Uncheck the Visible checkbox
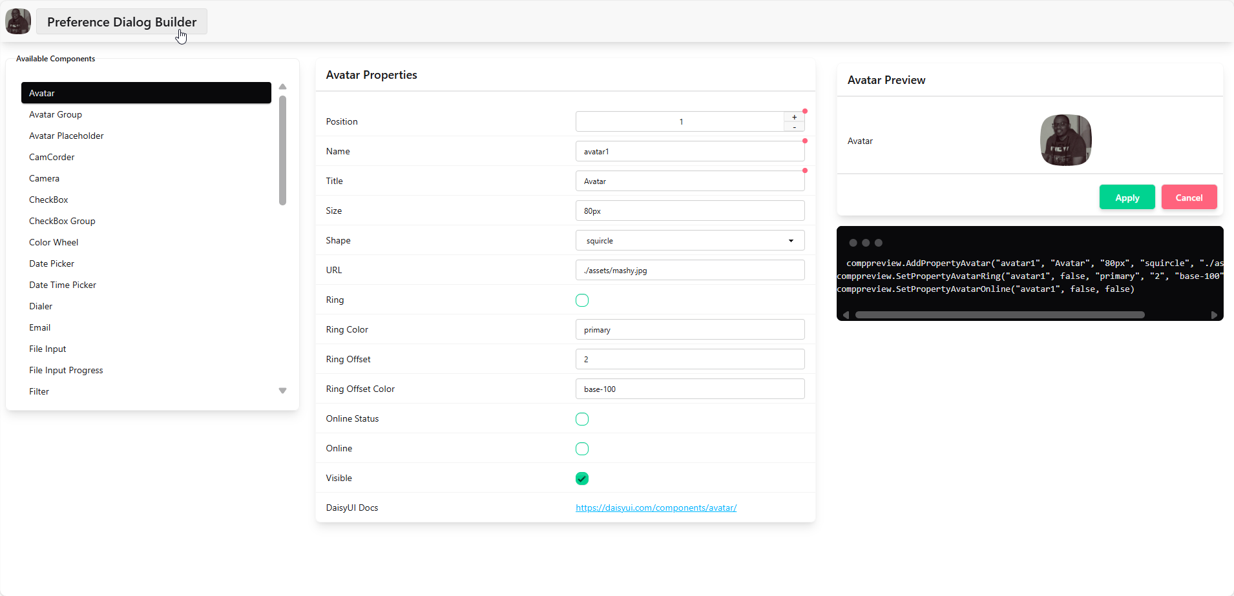This screenshot has height=596, width=1234. [582, 478]
